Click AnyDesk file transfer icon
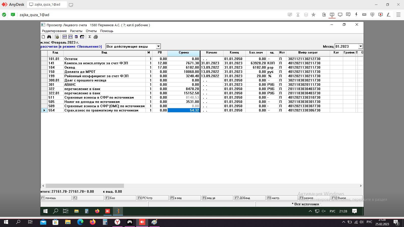 click(324, 15)
